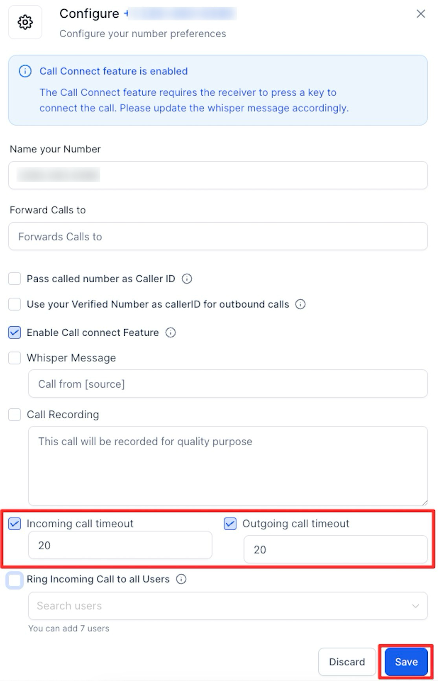The height and width of the screenshot is (681, 438).
Task: Enable Pass called number as Caller ID
Action: pyautogui.click(x=15, y=279)
